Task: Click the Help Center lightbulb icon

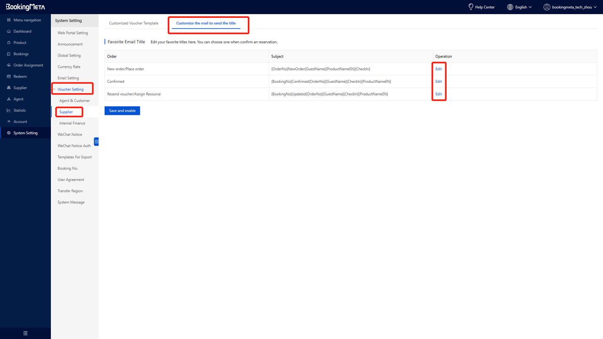Action: tap(470, 7)
